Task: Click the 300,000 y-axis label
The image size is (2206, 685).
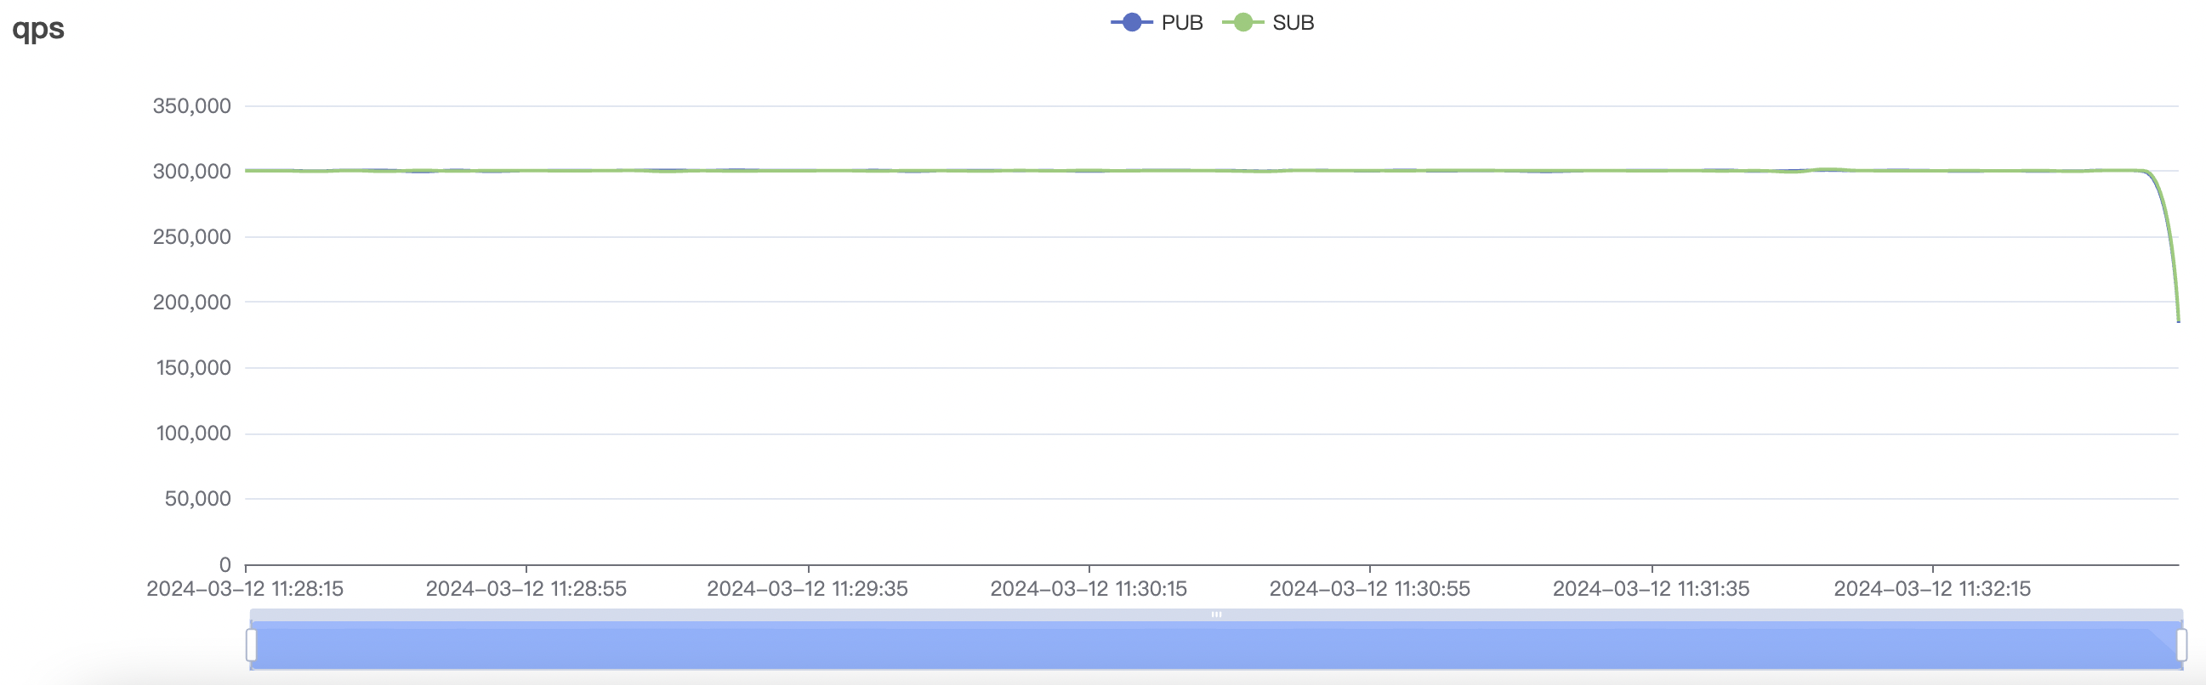Action: [192, 172]
